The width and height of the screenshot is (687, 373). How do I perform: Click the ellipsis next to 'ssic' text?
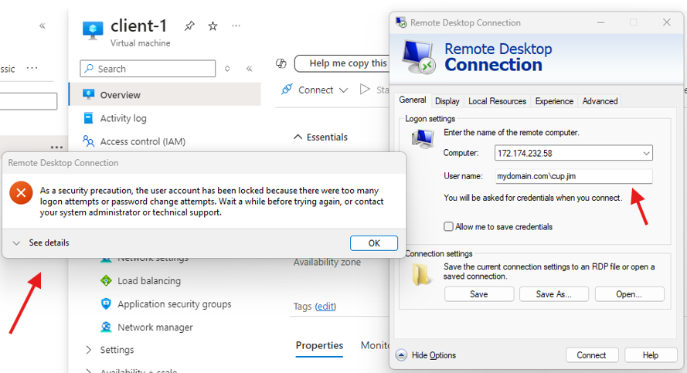click(32, 68)
